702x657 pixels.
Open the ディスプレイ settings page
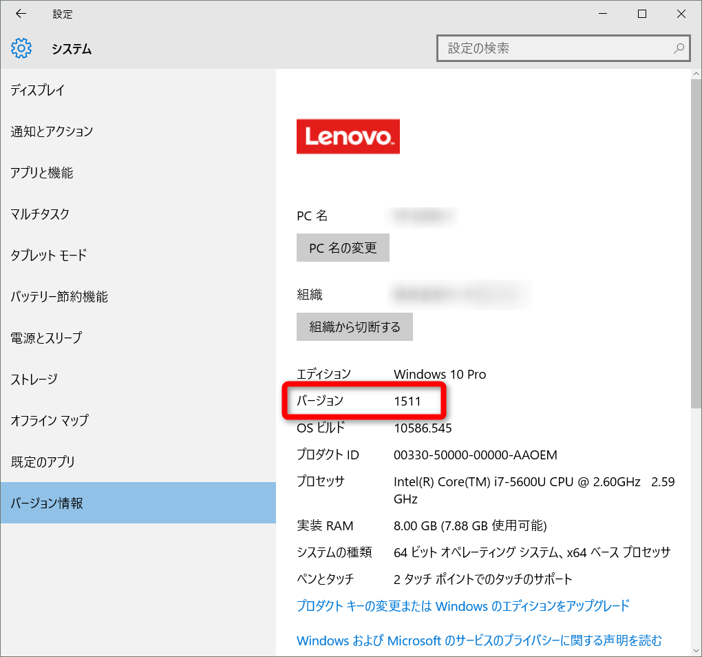click(38, 90)
